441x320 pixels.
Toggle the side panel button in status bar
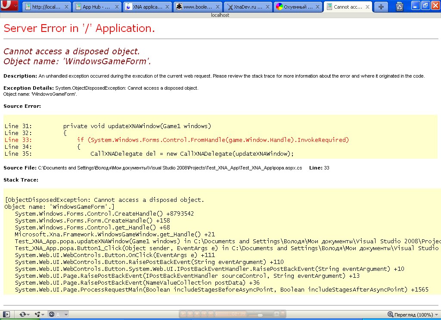click(6, 314)
